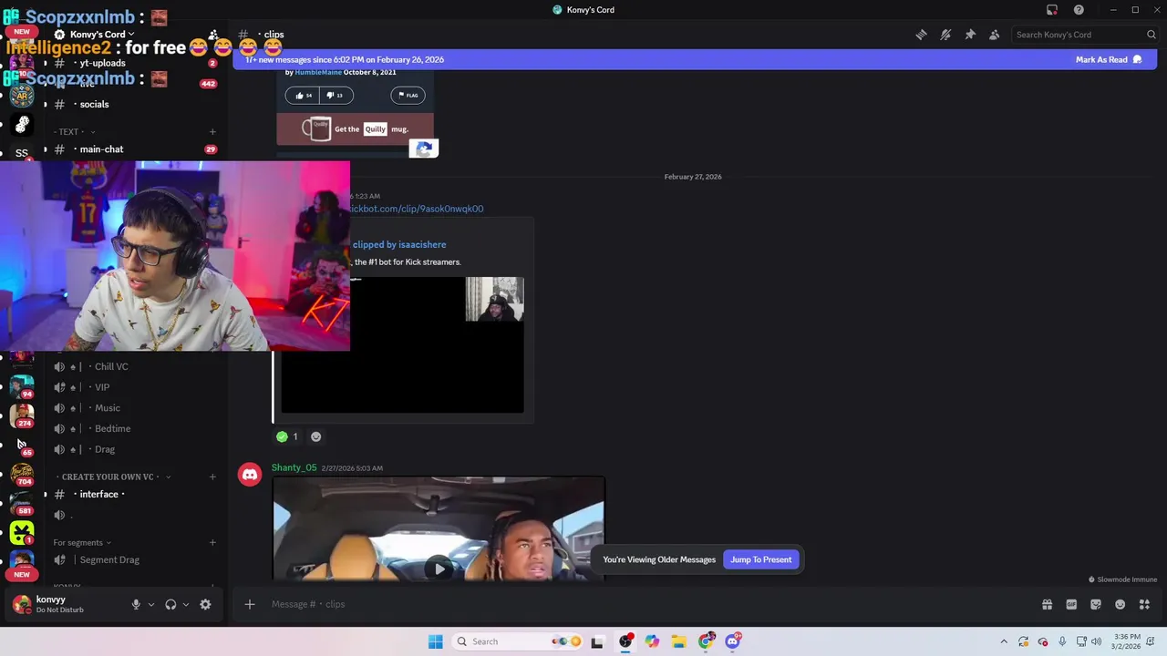The image size is (1167, 656).
Task: Open invite people icon beside Konvy's Cord
Action: (x=213, y=35)
